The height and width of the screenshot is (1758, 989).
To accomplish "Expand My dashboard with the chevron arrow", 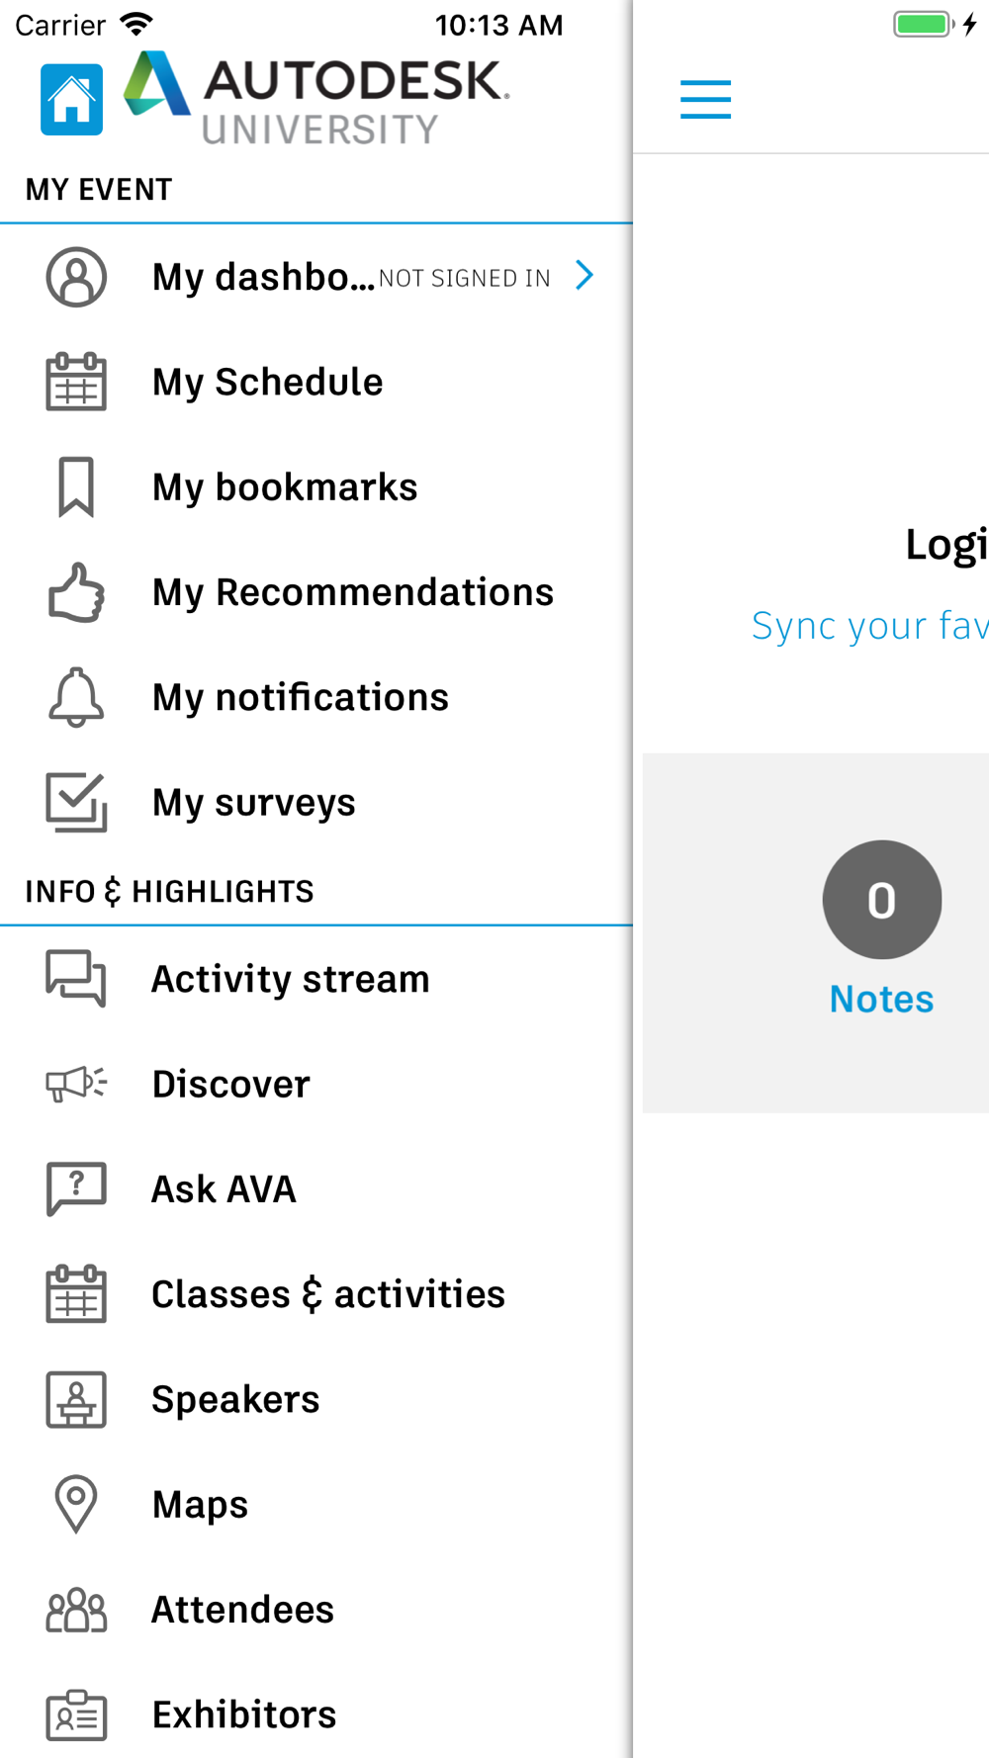I will (584, 276).
